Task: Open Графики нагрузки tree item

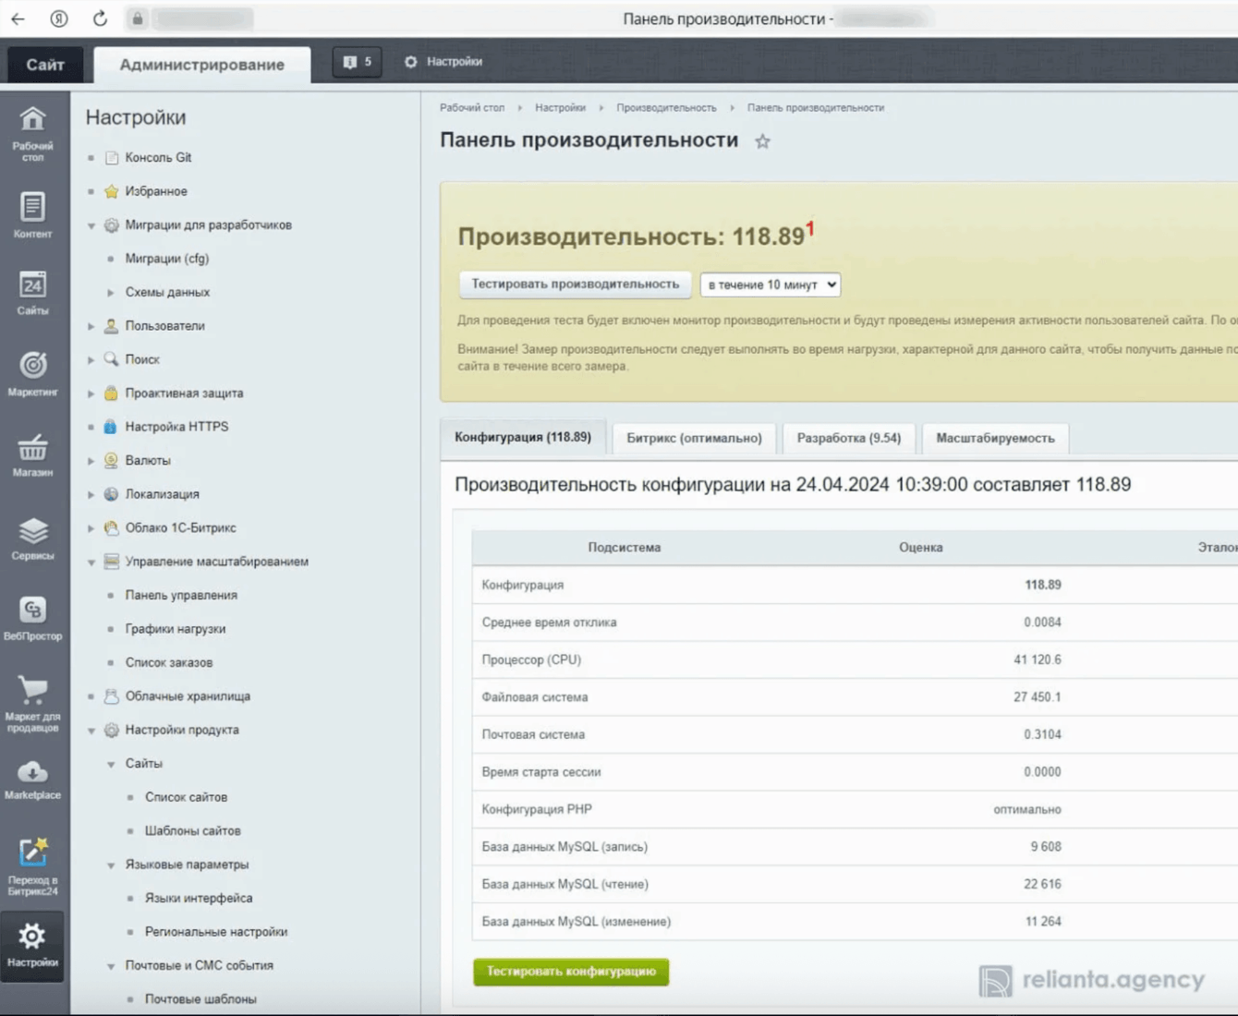Action: pyautogui.click(x=176, y=629)
